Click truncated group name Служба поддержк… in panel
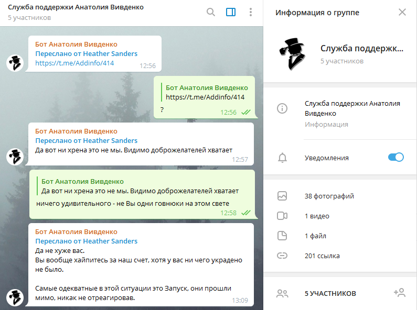 point(362,48)
